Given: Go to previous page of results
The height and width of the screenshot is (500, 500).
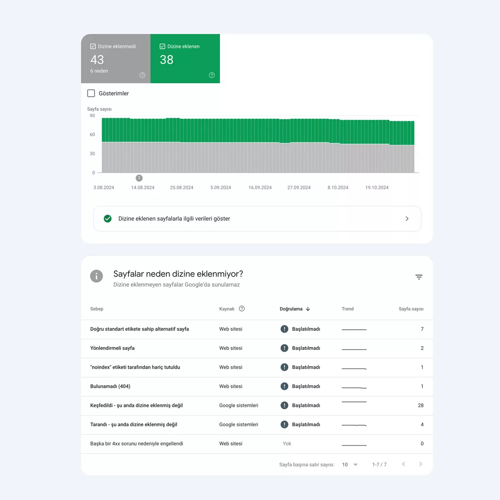Looking at the screenshot, I should click(403, 464).
